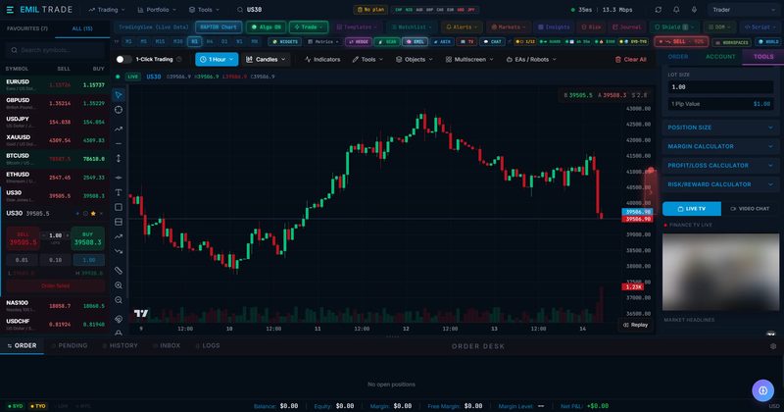Image resolution: width=784 pixels, height=412 pixels.
Task: Open the Portfolio menu
Action: point(157,10)
